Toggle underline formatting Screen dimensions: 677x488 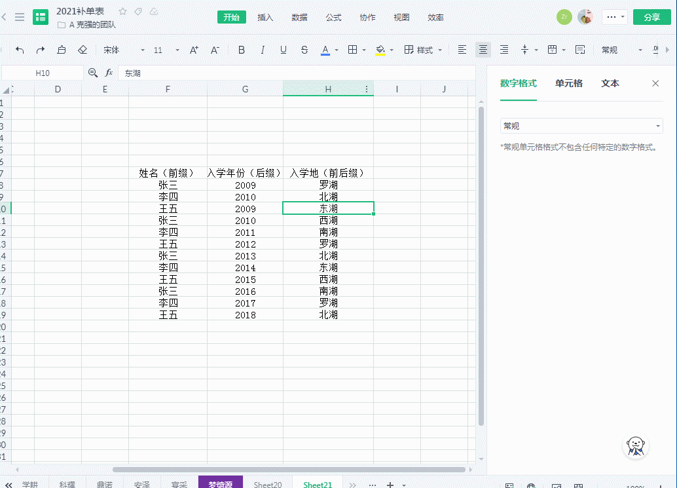tap(284, 50)
